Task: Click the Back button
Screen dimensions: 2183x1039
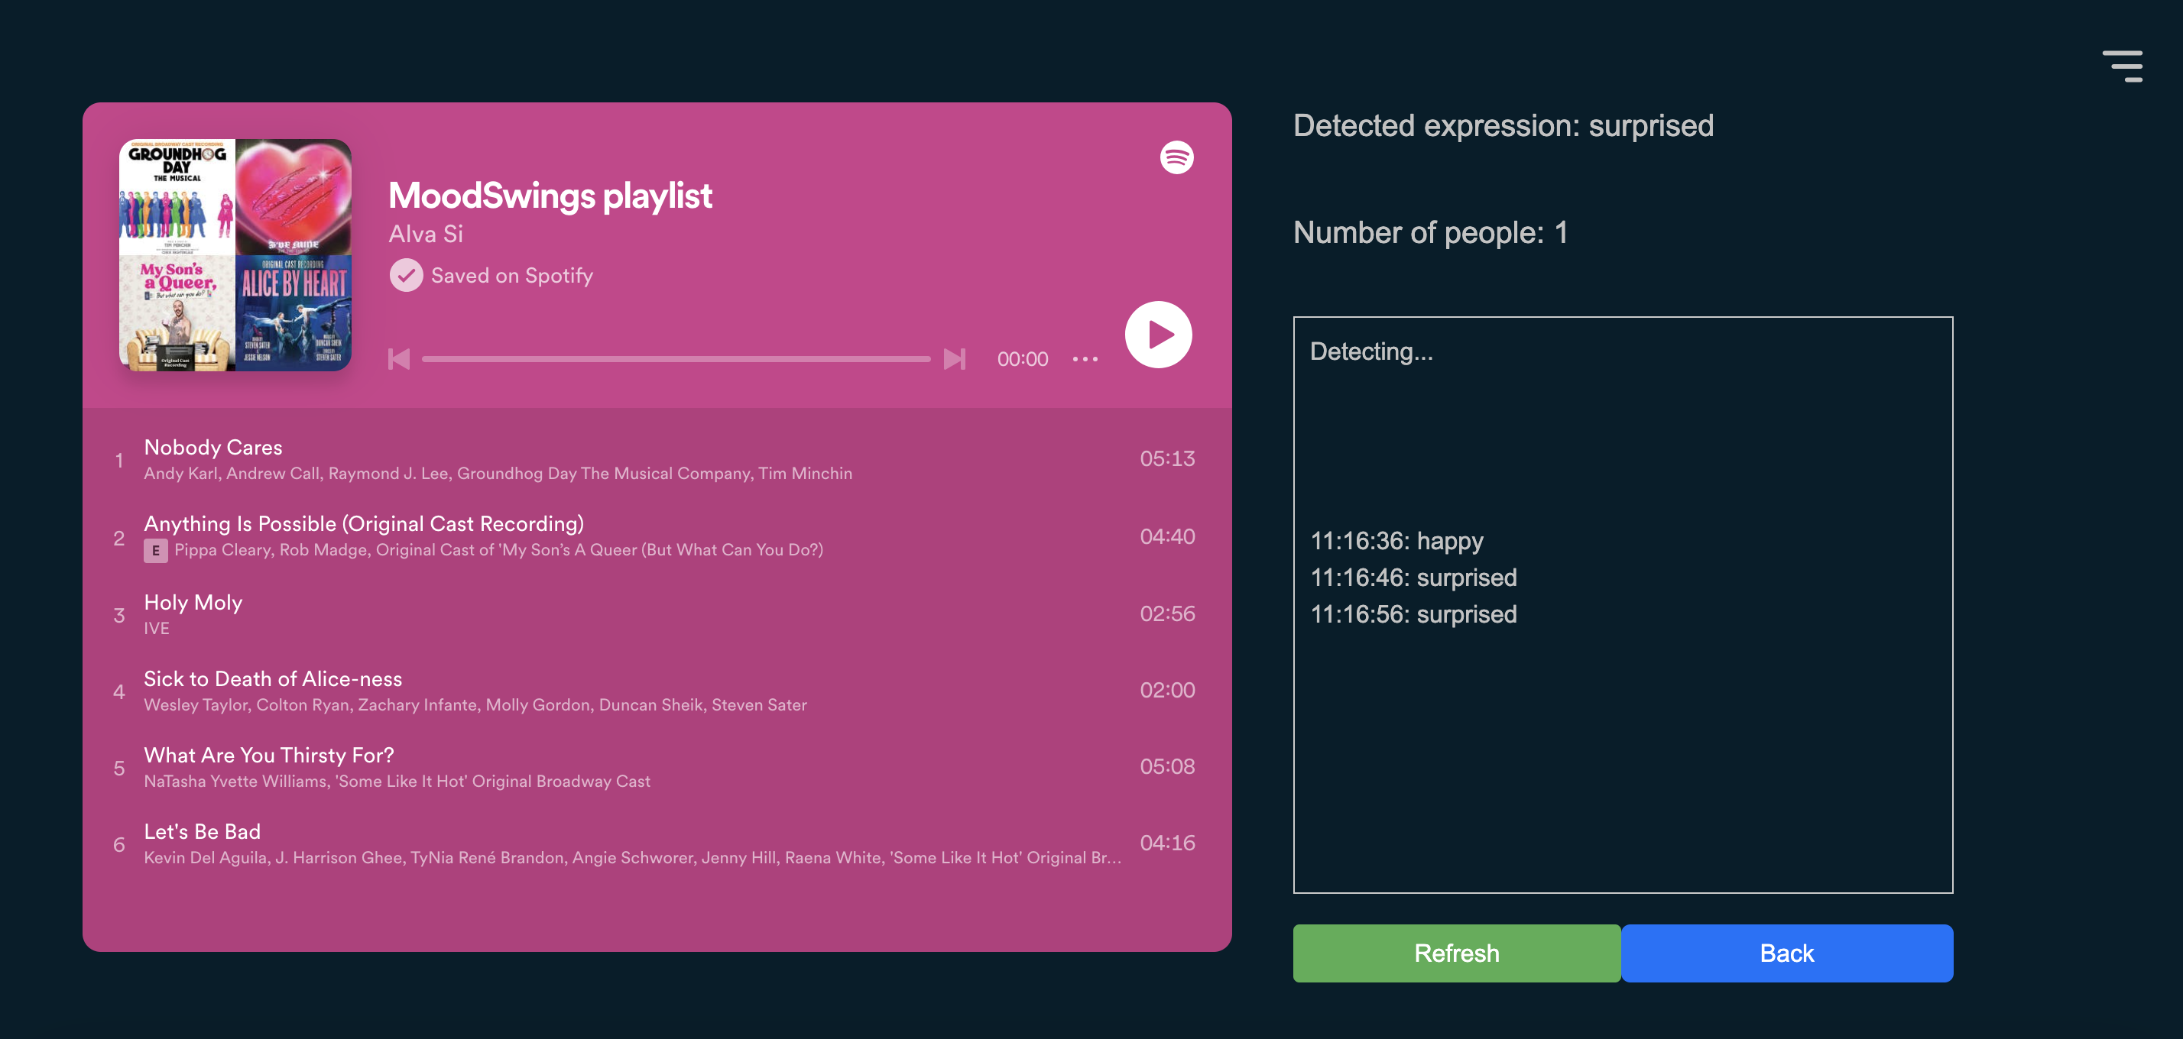Action: 1786,953
